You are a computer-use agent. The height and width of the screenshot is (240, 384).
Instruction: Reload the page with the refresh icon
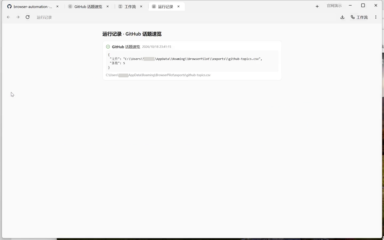[27, 17]
